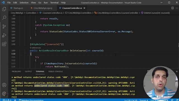Split the editor to the right
The height and width of the screenshot is (101, 179).
pos(173,8)
